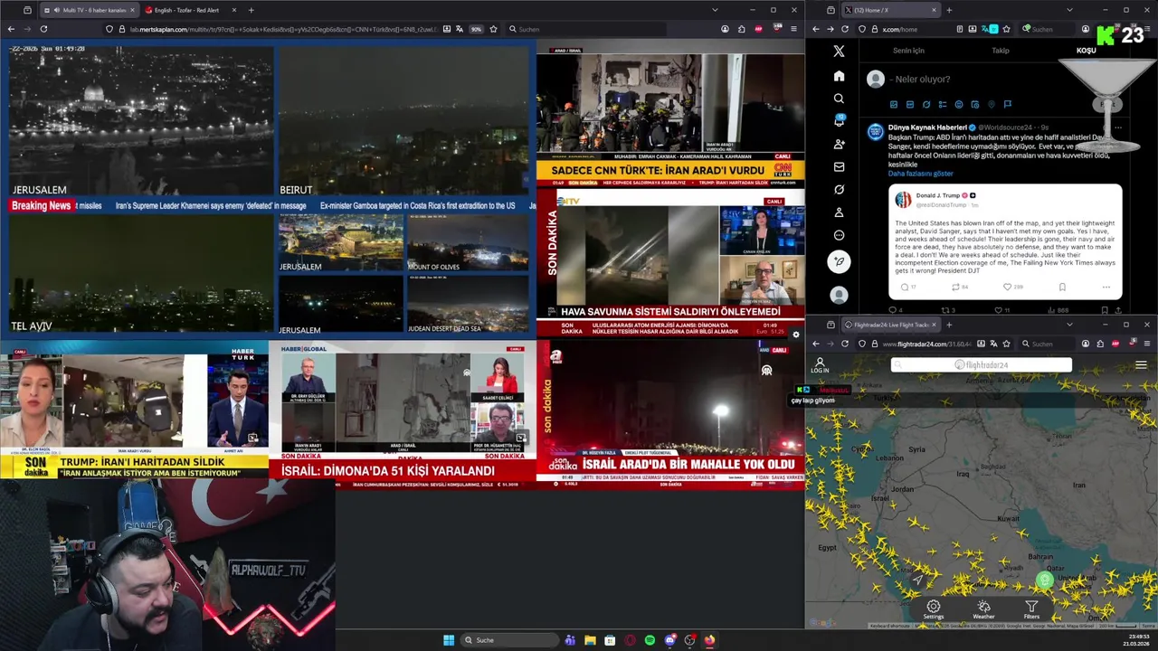Image resolution: width=1158 pixels, height=651 pixels.
Task: Open the X profile person icon
Action: 839,212
